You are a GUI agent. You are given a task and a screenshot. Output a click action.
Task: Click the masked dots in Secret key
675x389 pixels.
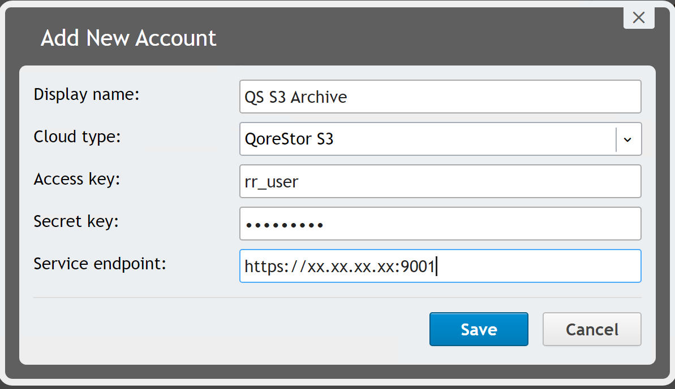[x=284, y=225]
